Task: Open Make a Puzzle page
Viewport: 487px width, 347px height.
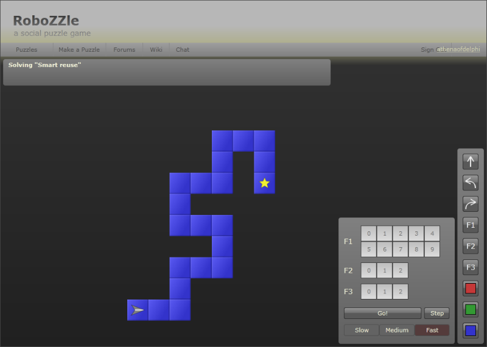Action: 79,50
